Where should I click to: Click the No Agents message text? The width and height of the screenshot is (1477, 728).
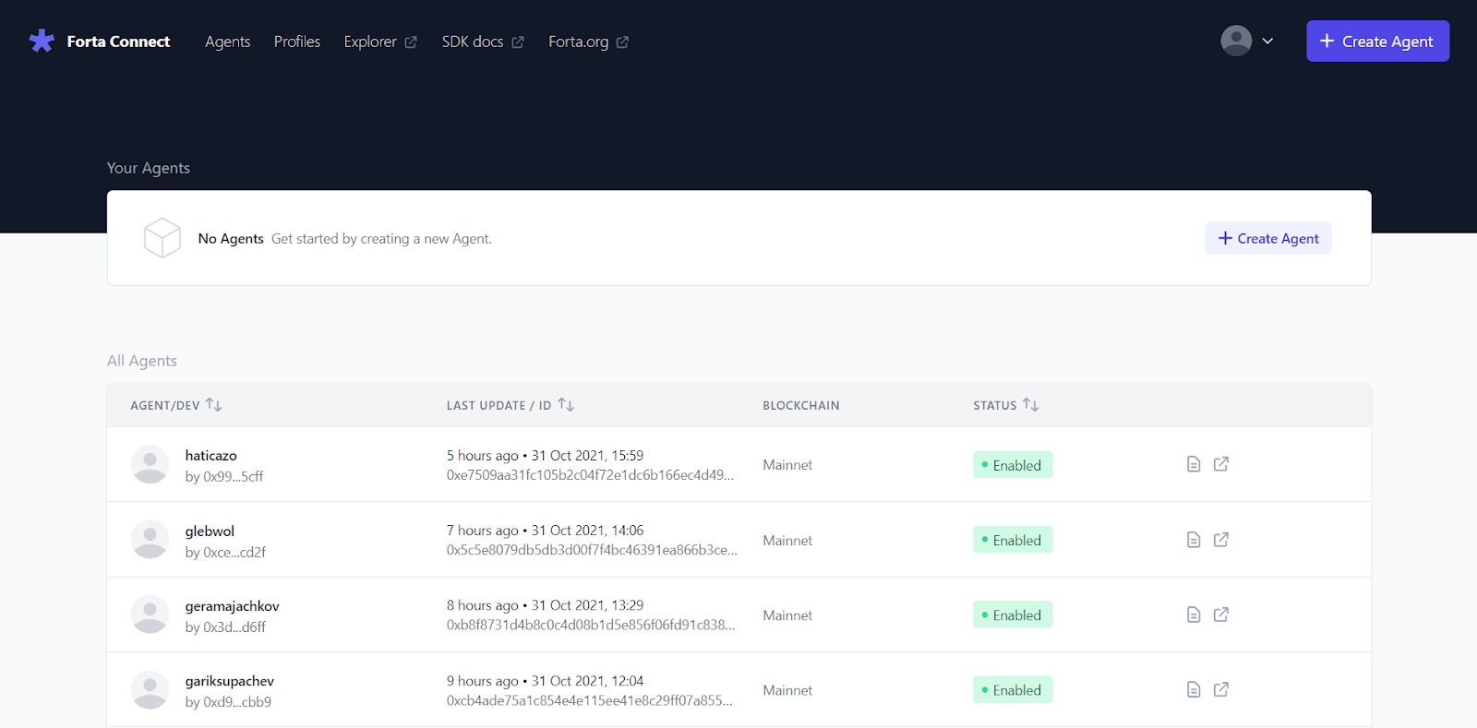pos(231,238)
